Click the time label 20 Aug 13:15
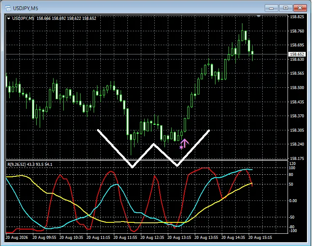 179,238
